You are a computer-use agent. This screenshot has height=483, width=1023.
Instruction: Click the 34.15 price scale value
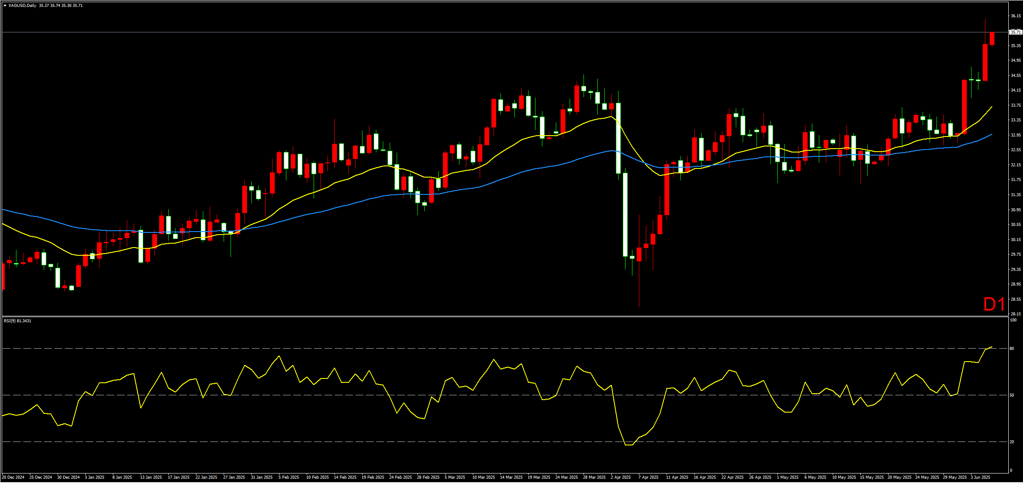[1016, 90]
